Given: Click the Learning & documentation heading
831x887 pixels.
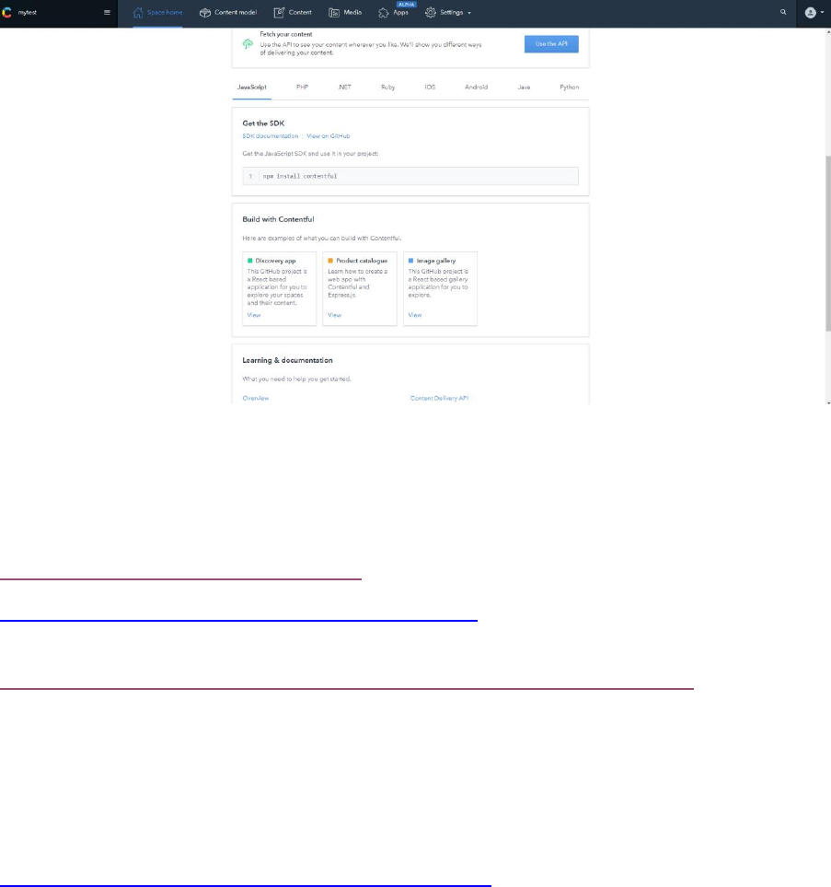Looking at the screenshot, I should pyautogui.click(x=287, y=360).
